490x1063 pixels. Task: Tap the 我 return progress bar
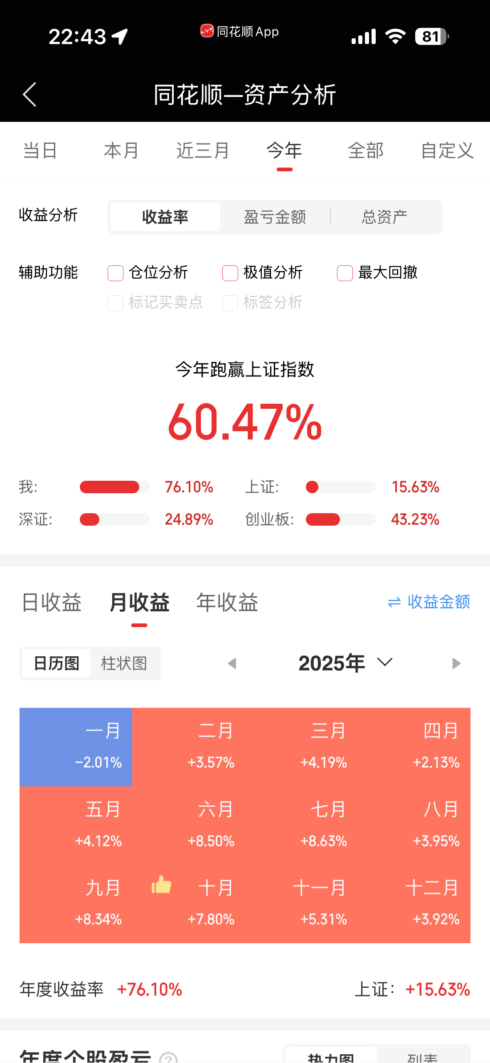115,487
